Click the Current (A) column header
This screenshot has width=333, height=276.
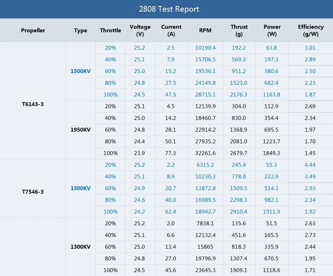(x=171, y=31)
